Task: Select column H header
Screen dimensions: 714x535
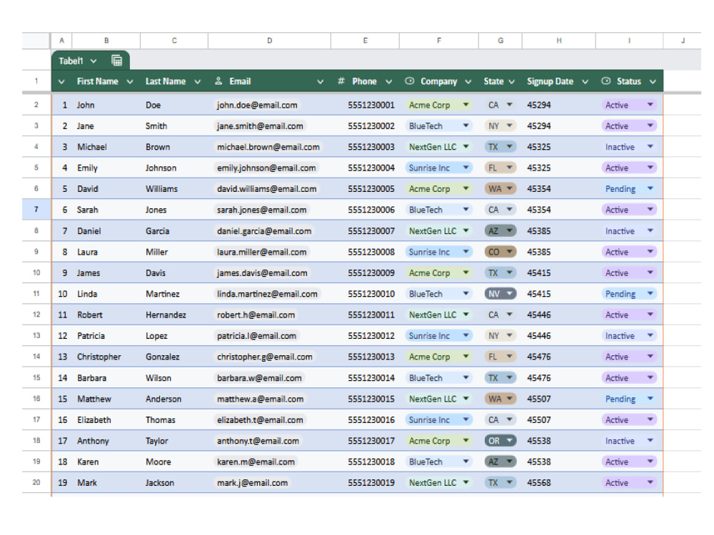Action: [x=559, y=41]
